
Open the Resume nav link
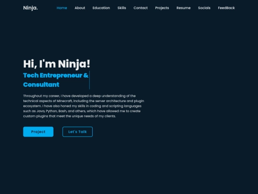click(183, 8)
